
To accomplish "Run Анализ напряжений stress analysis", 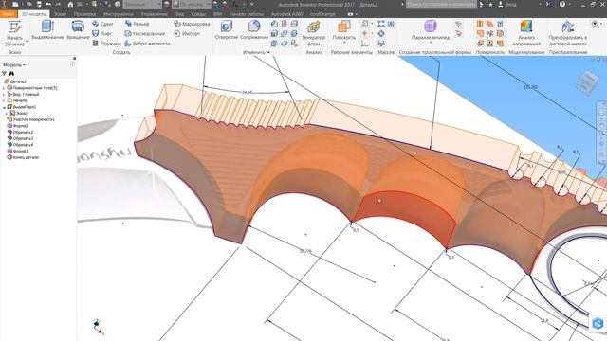I will tap(526, 34).
